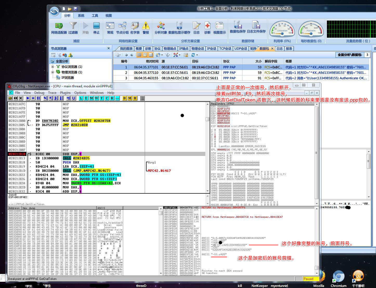
Task: Open OllyDbg Debug menu
Action: 39,93
